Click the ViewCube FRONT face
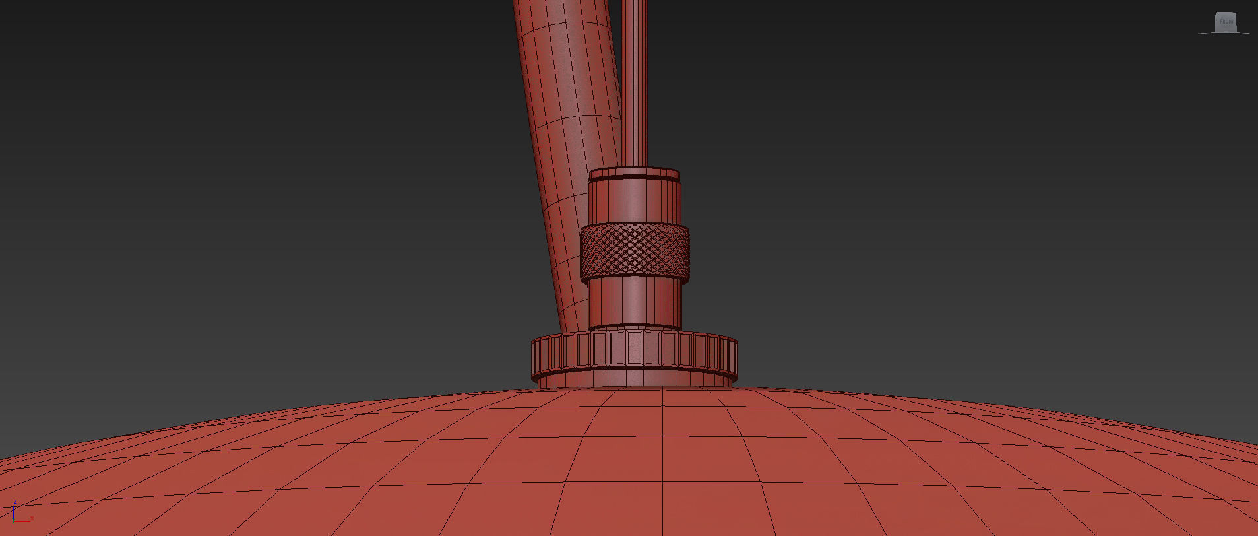The image size is (1258, 536). (x=1226, y=21)
